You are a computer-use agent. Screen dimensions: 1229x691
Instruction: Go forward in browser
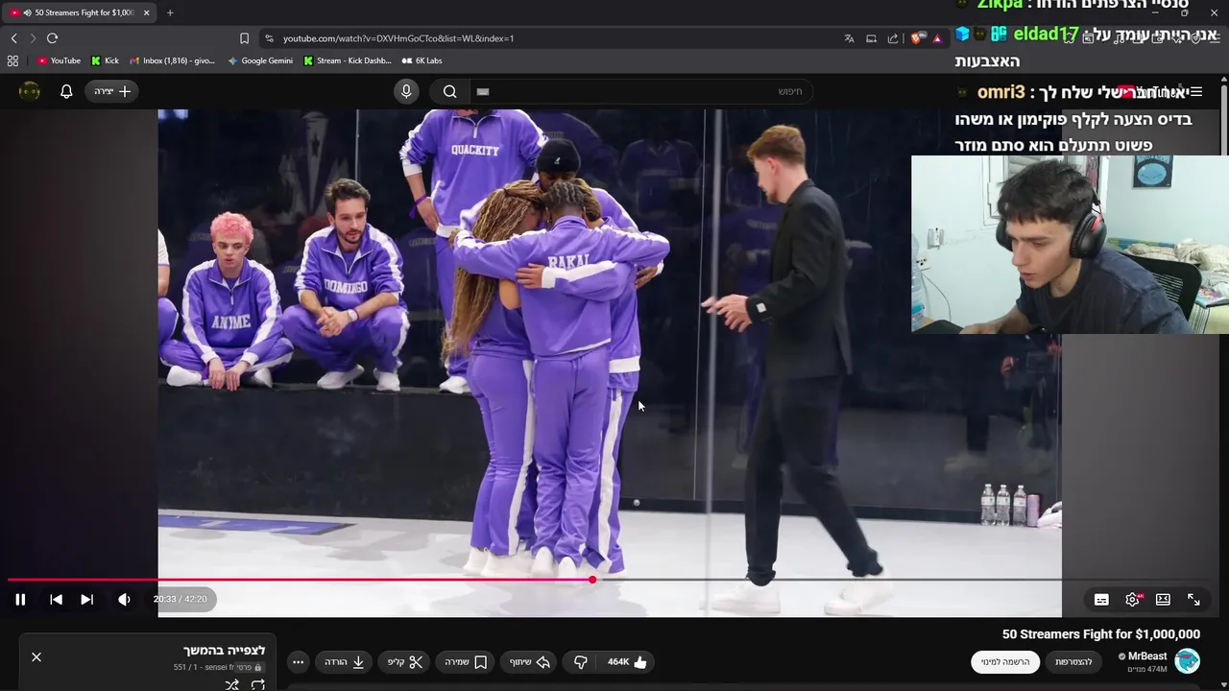click(x=33, y=38)
